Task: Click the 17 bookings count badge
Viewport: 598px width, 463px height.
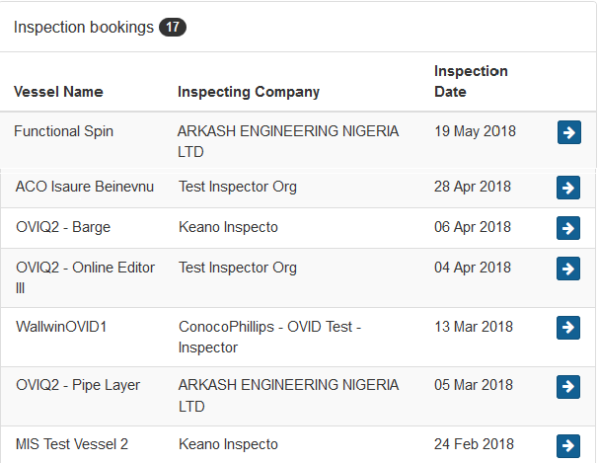Action: (x=173, y=27)
